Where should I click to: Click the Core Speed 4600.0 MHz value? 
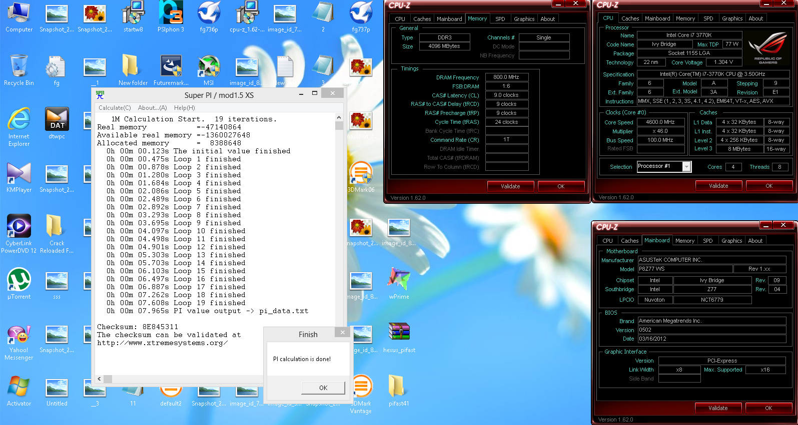point(660,122)
